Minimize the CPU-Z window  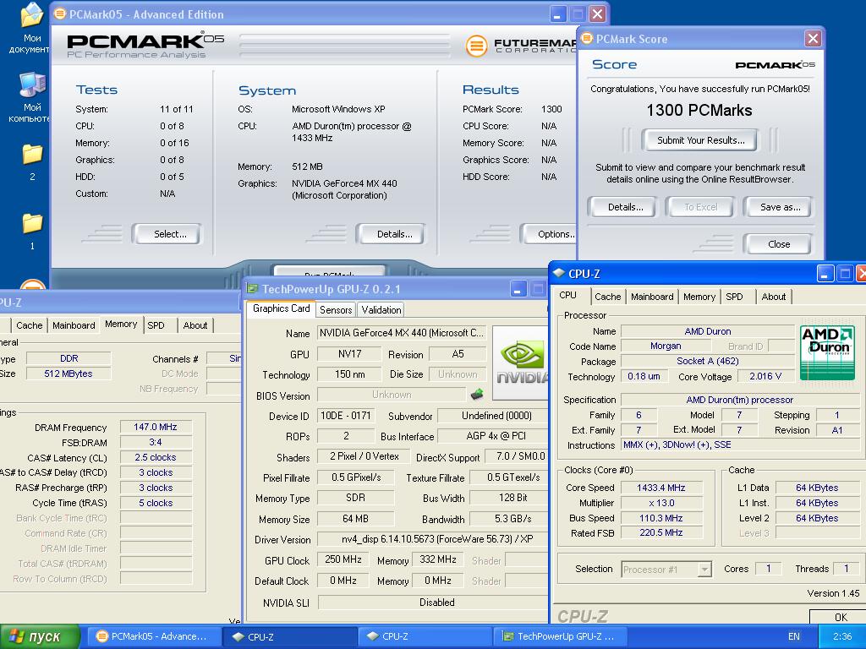point(825,273)
